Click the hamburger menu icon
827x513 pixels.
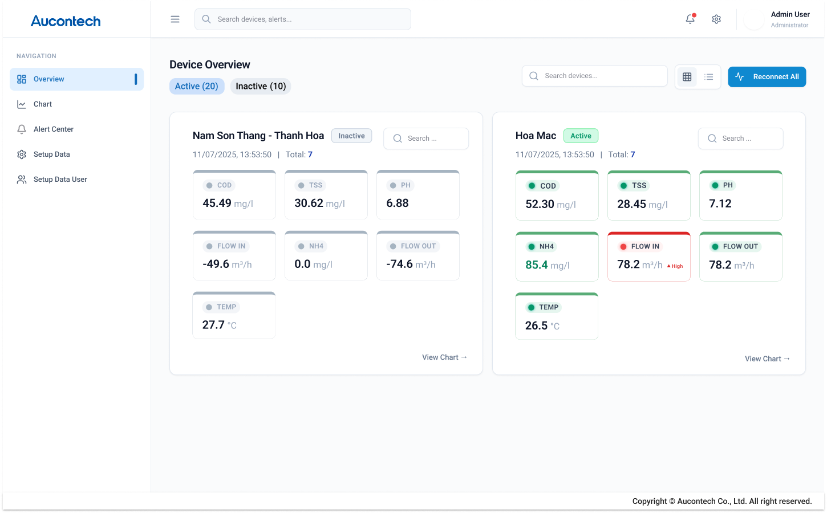(x=175, y=19)
